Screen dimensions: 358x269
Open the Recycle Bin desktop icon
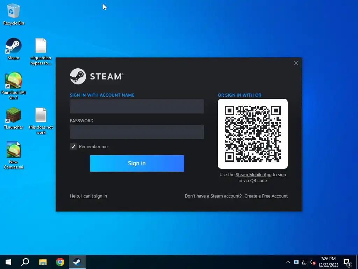coord(14,14)
